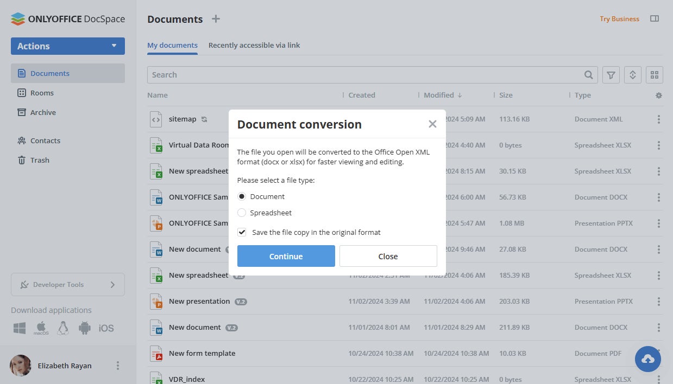The image size is (673, 384).
Task: Toggle save copy in original format
Action: pos(242,232)
